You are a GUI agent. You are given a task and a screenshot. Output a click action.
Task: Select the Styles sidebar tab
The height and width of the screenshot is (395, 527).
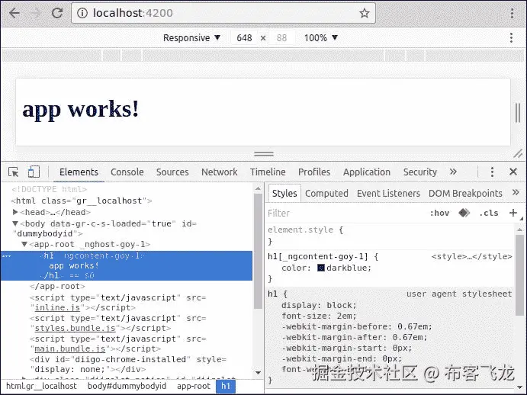point(284,193)
